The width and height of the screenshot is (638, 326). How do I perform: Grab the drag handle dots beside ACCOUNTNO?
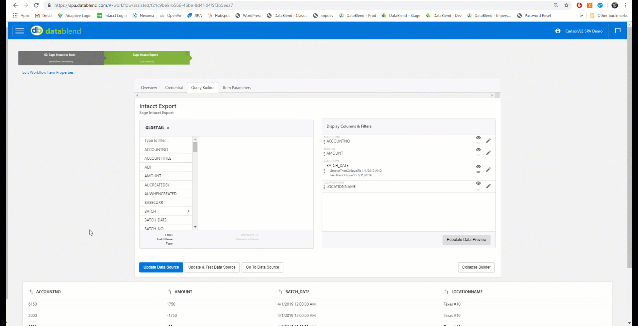324,142
